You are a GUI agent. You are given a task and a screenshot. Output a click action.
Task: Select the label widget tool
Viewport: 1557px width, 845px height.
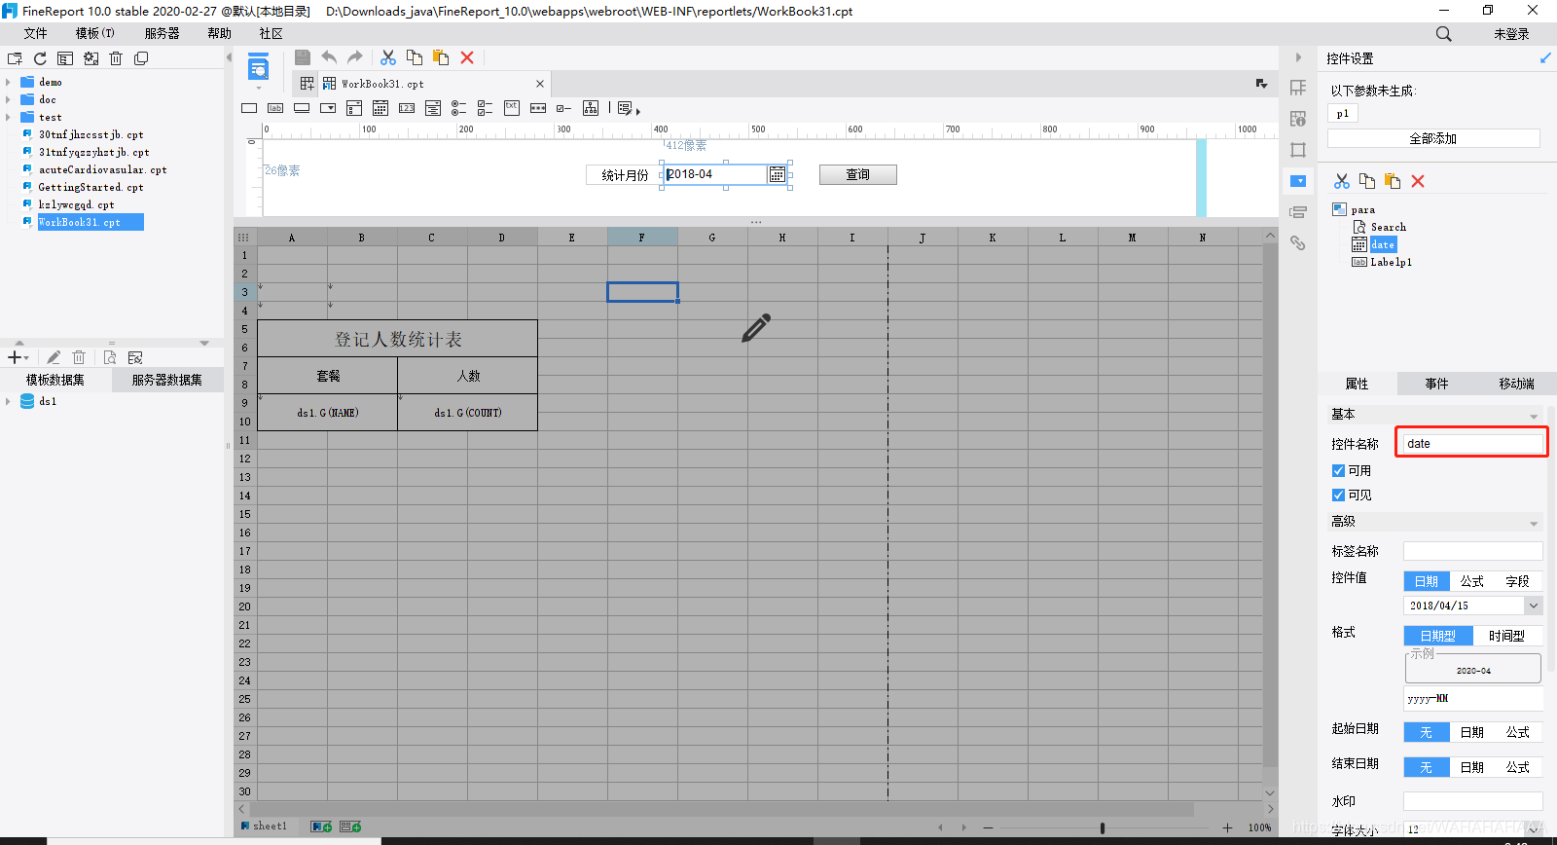(x=275, y=108)
